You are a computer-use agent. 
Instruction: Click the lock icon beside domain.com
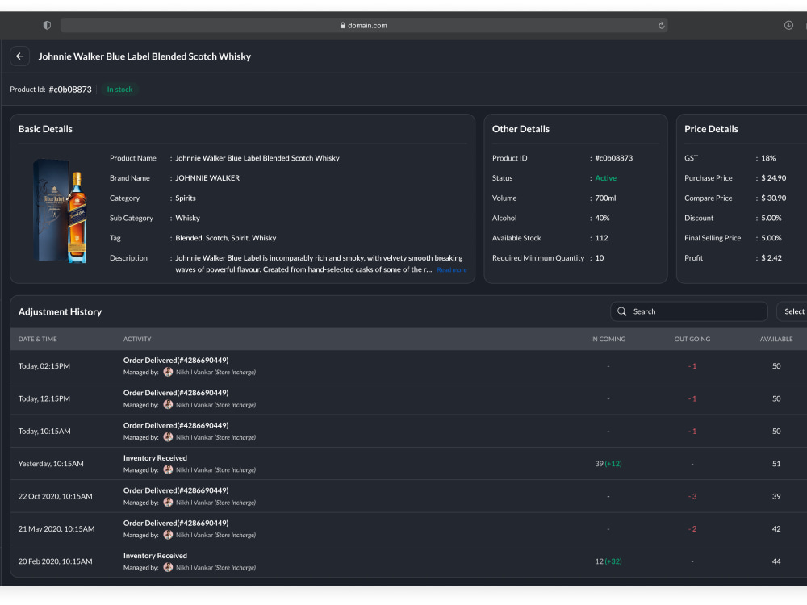click(343, 25)
